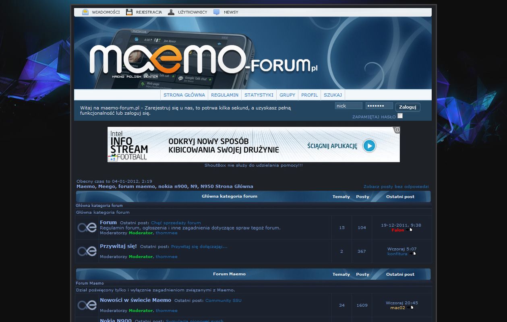This screenshot has height=322, width=507.
Task: Open the Wiadomości text link
Action: tap(106, 12)
